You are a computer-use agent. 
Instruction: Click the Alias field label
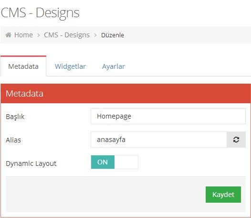13,140
